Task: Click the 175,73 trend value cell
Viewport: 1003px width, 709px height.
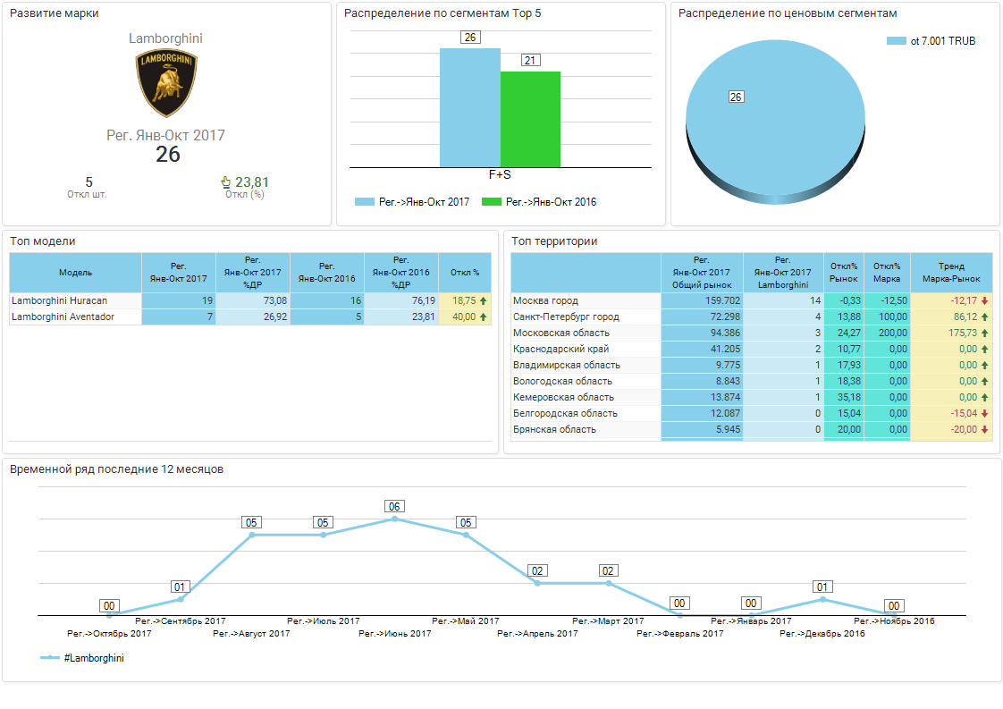Action: (x=951, y=333)
